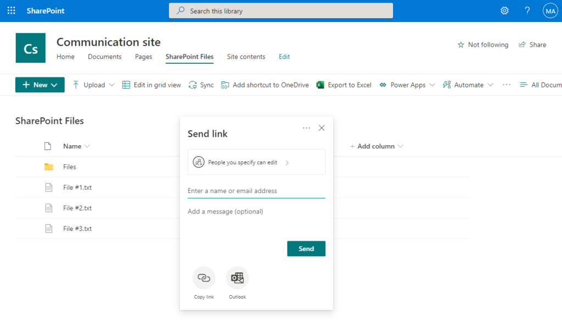Expand the Automate dropdown chevron
The height and width of the screenshot is (321, 562).
[490, 85]
